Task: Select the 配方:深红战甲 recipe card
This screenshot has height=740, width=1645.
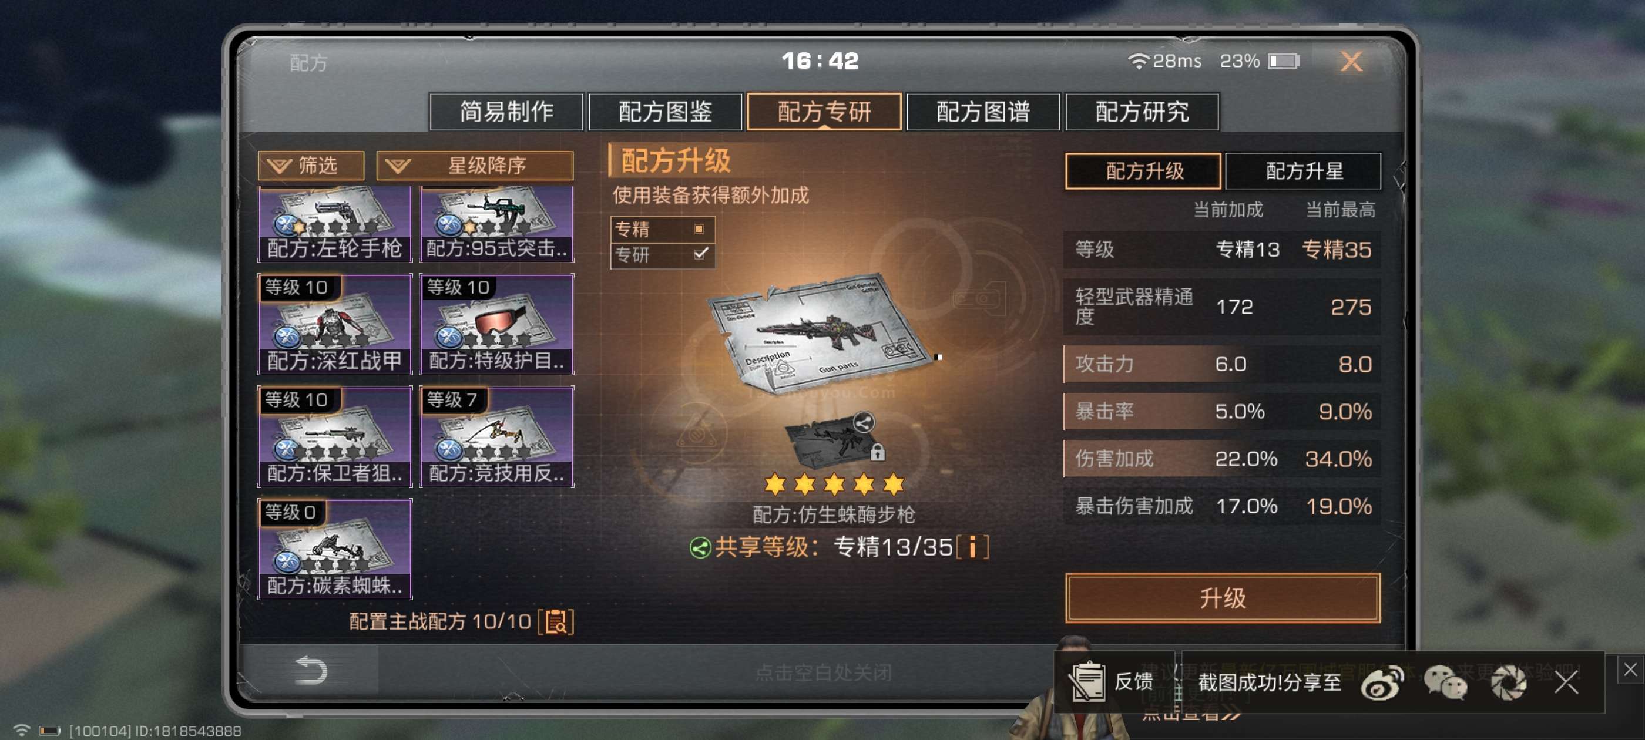Action: pyautogui.click(x=334, y=324)
